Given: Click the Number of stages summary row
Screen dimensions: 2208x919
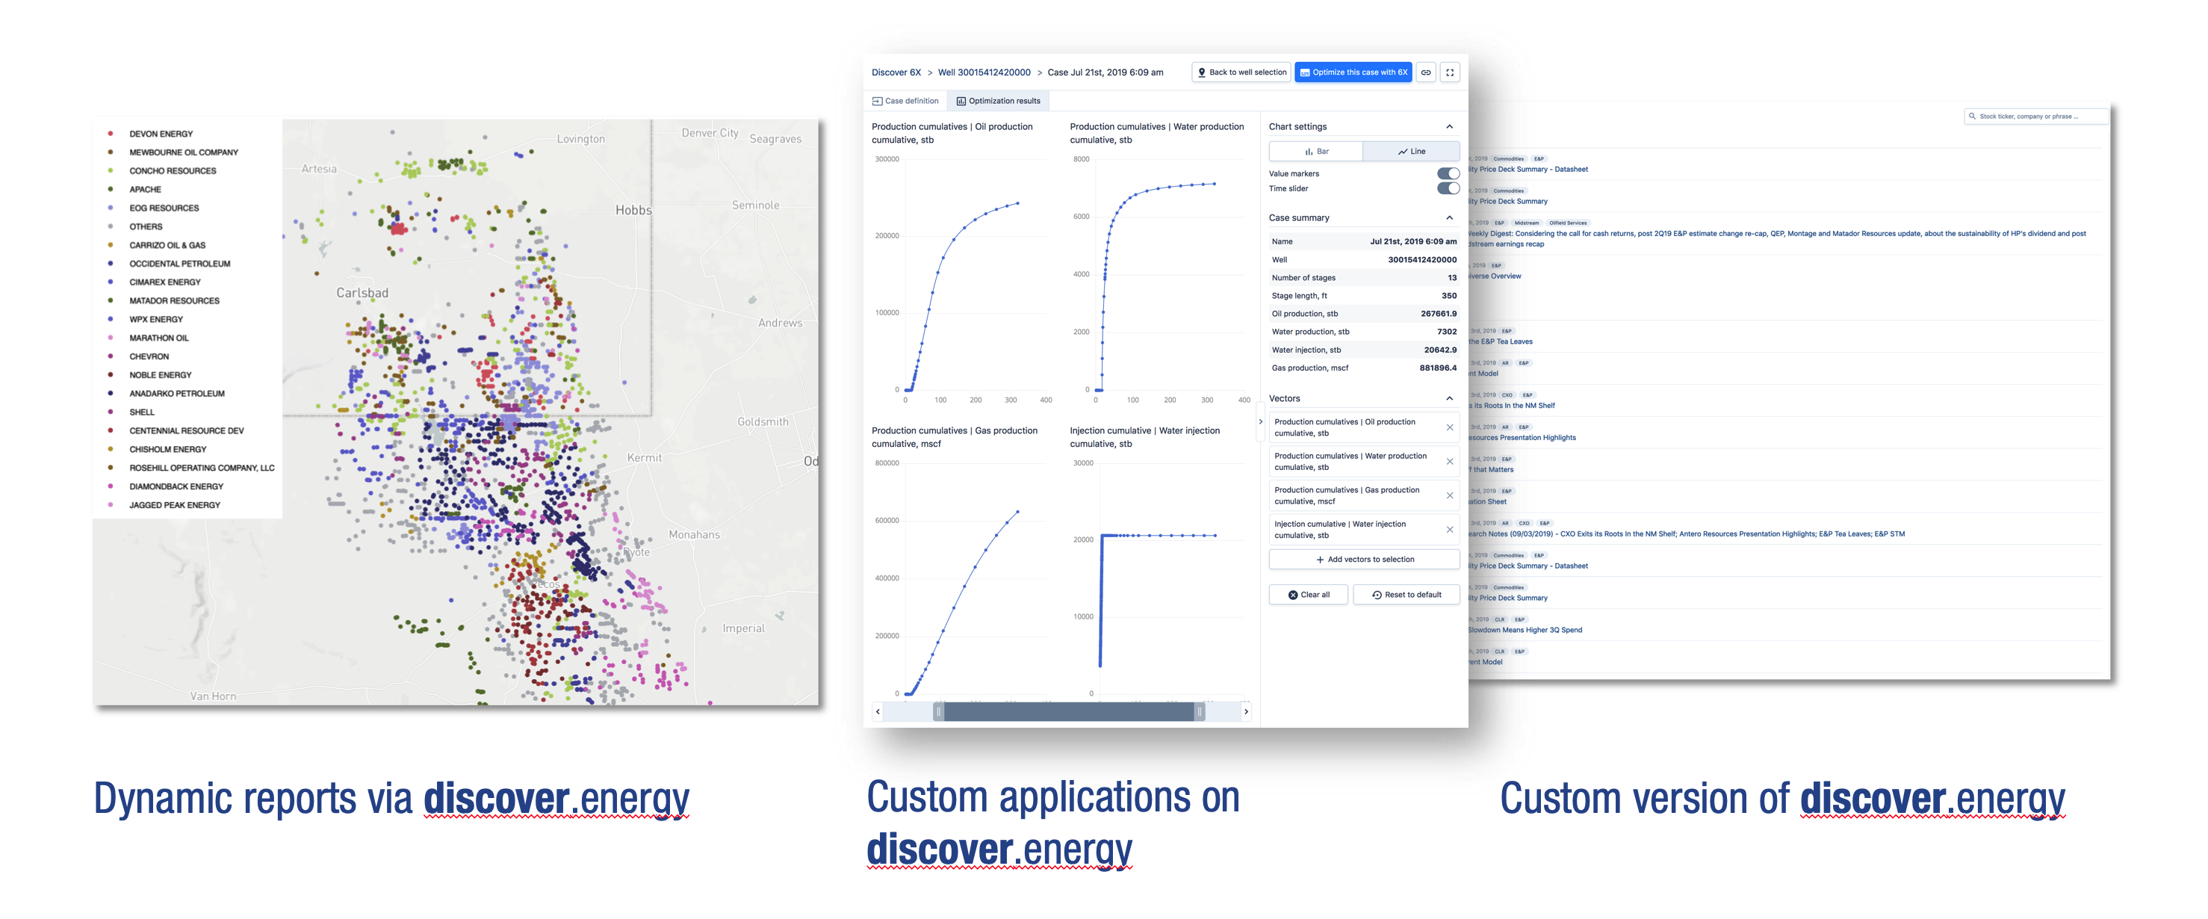Looking at the screenshot, I should point(1364,278).
